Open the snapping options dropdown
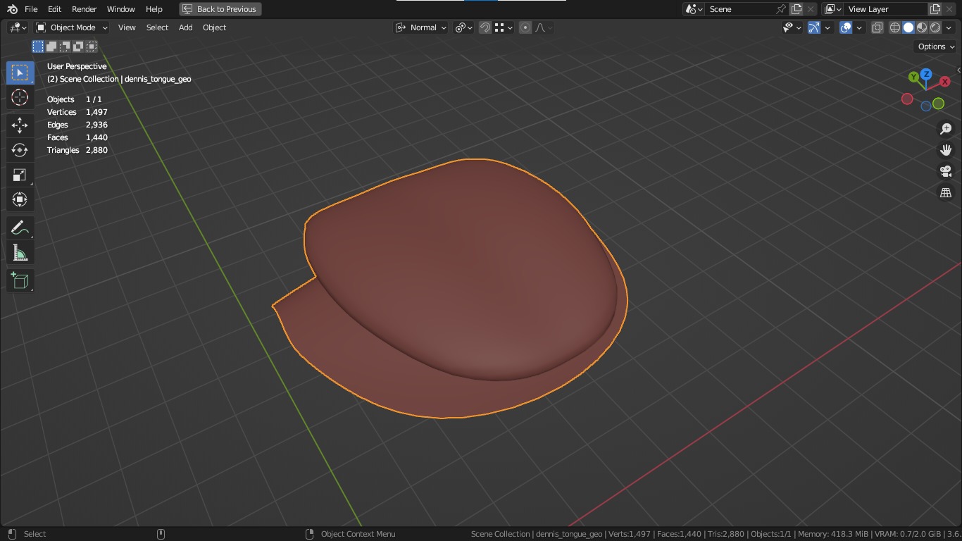 tap(503, 27)
